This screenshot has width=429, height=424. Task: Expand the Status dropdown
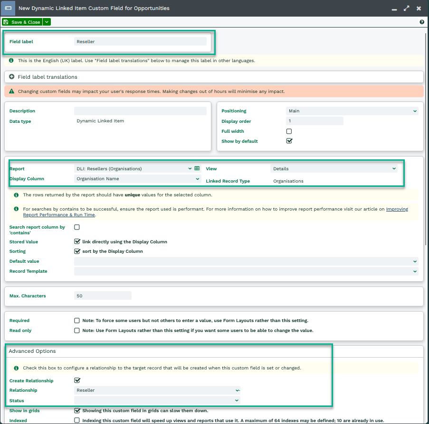pyautogui.click(x=157, y=400)
